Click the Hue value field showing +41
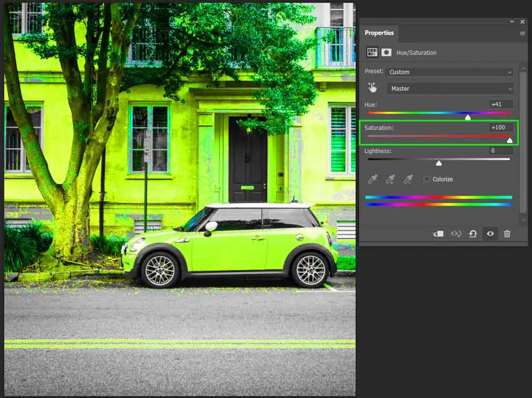Image resolution: width=532 pixels, height=398 pixels. [501, 104]
